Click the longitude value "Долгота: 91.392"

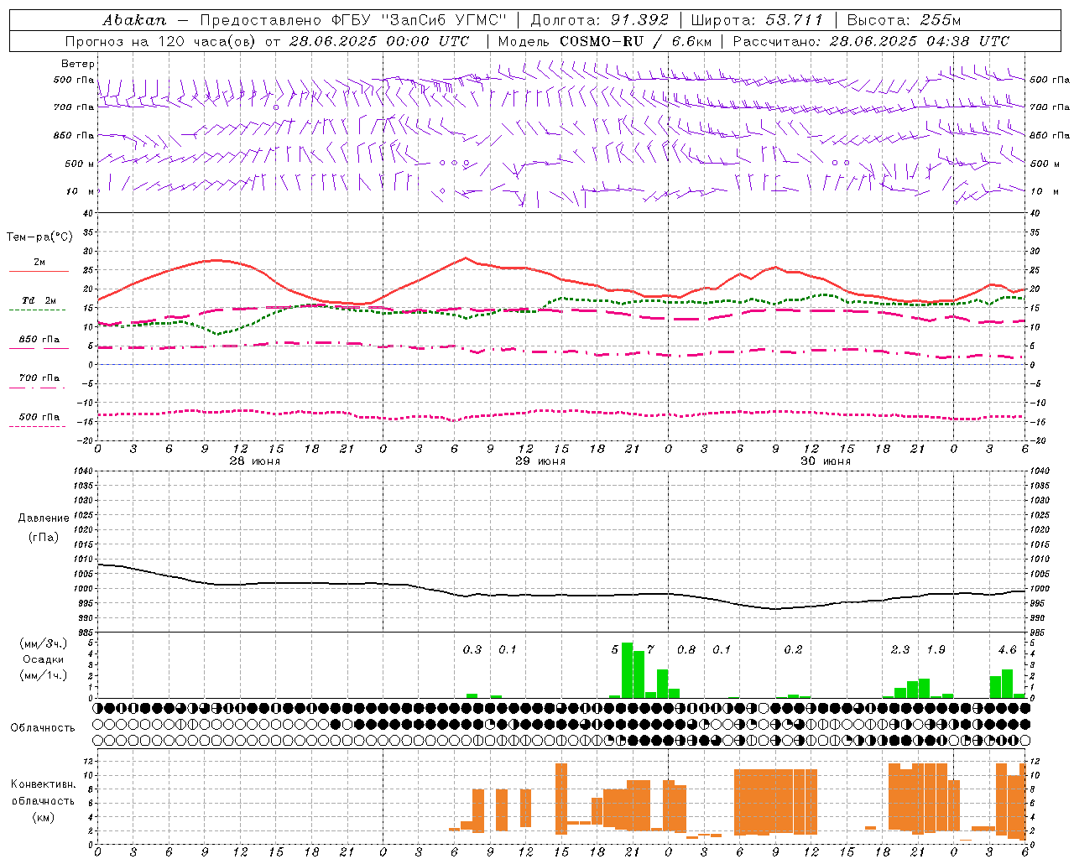point(600,19)
